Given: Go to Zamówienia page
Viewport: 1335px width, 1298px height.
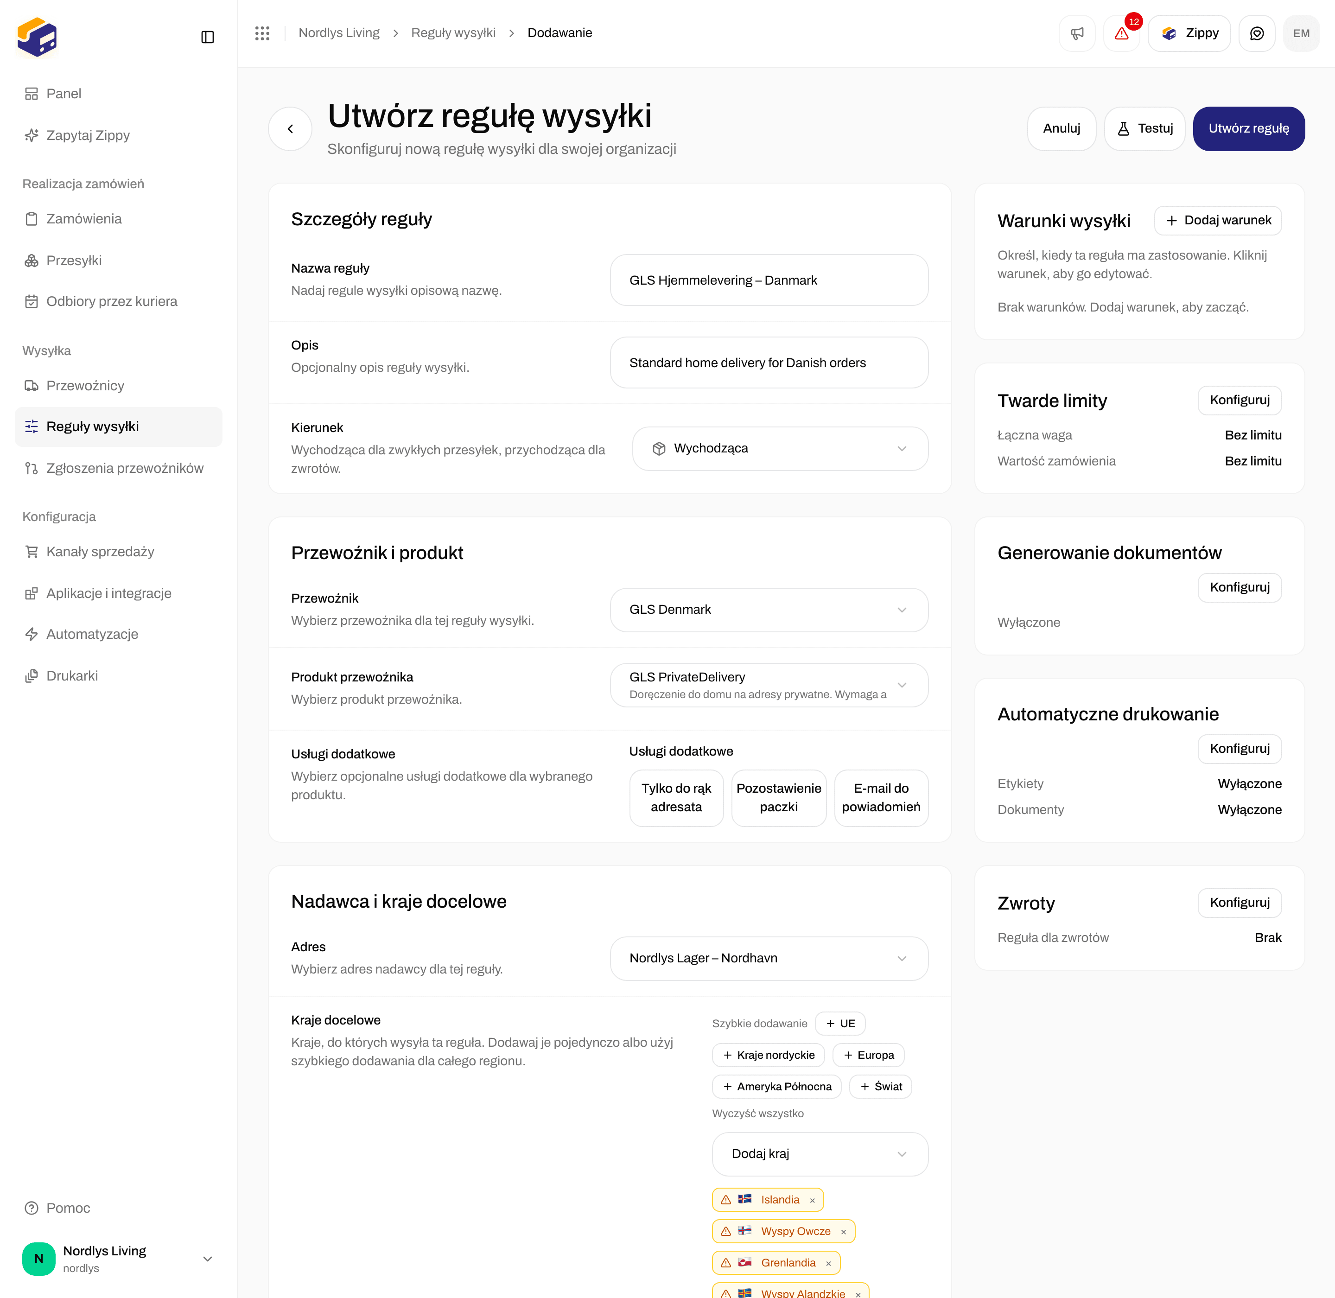Looking at the screenshot, I should coord(119,219).
